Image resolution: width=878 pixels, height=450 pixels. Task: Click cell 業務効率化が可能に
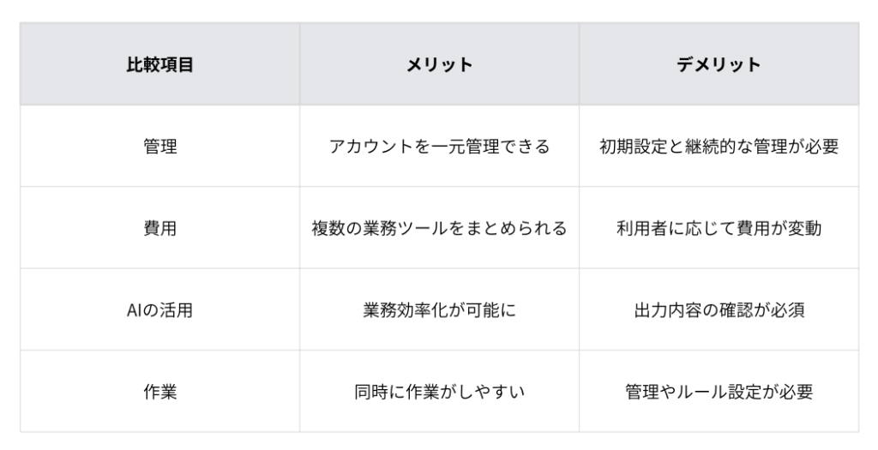pos(439,309)
